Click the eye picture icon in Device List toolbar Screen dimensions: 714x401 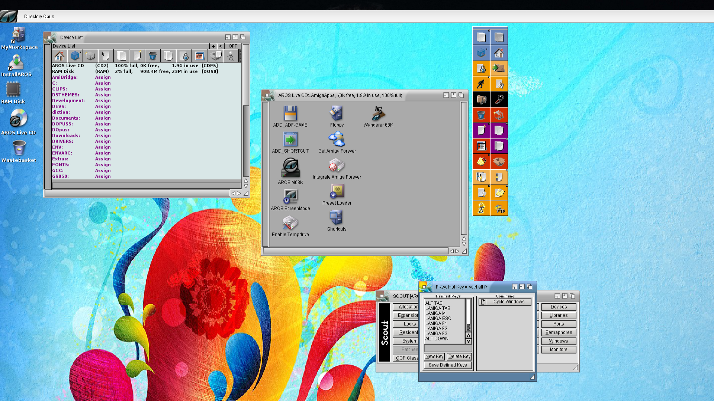click(199, 56)
